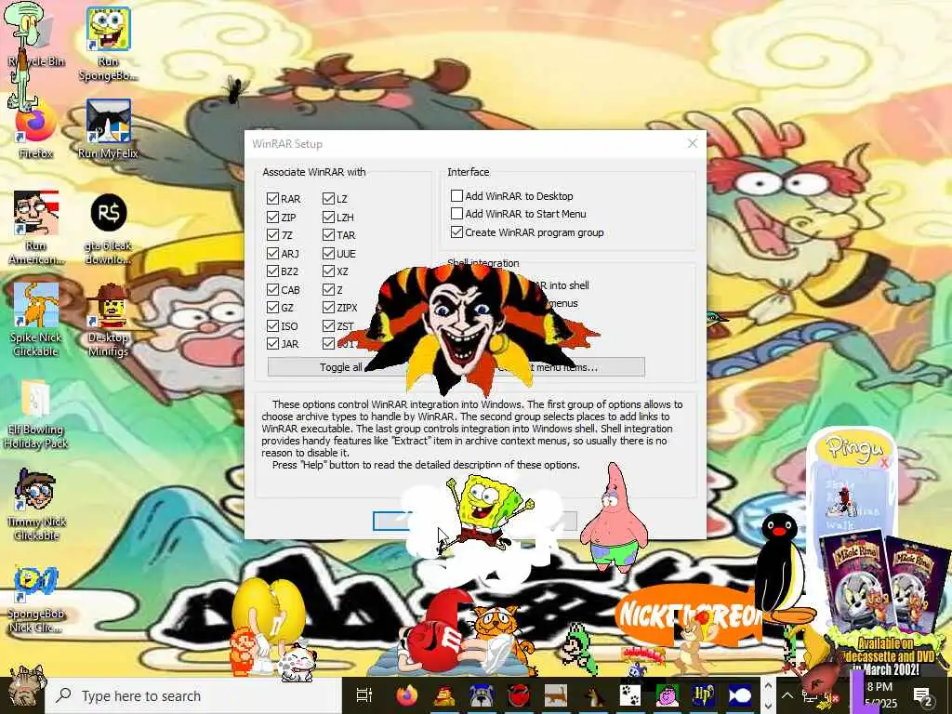Screen dimensions: 952x714
Task: Toggle the XZ checkbox
Action: point(328,271)
